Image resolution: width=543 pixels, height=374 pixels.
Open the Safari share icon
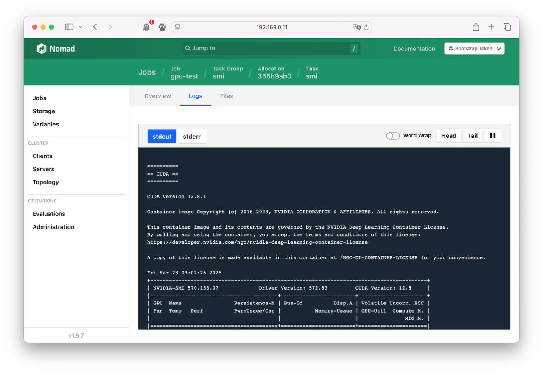point(476,27)
